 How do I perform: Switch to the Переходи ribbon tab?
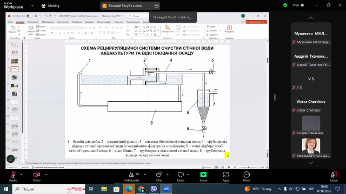click(x=77, y=22)
